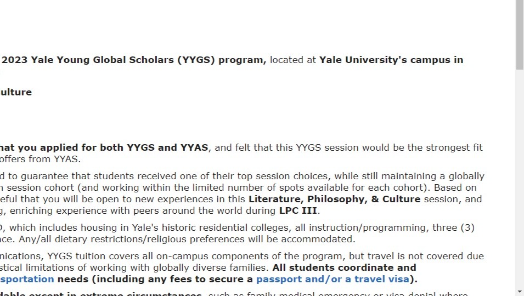
Task: Click bold 'applied for both YYGS and YYAS' text
Action: click(x=124, y=147)
